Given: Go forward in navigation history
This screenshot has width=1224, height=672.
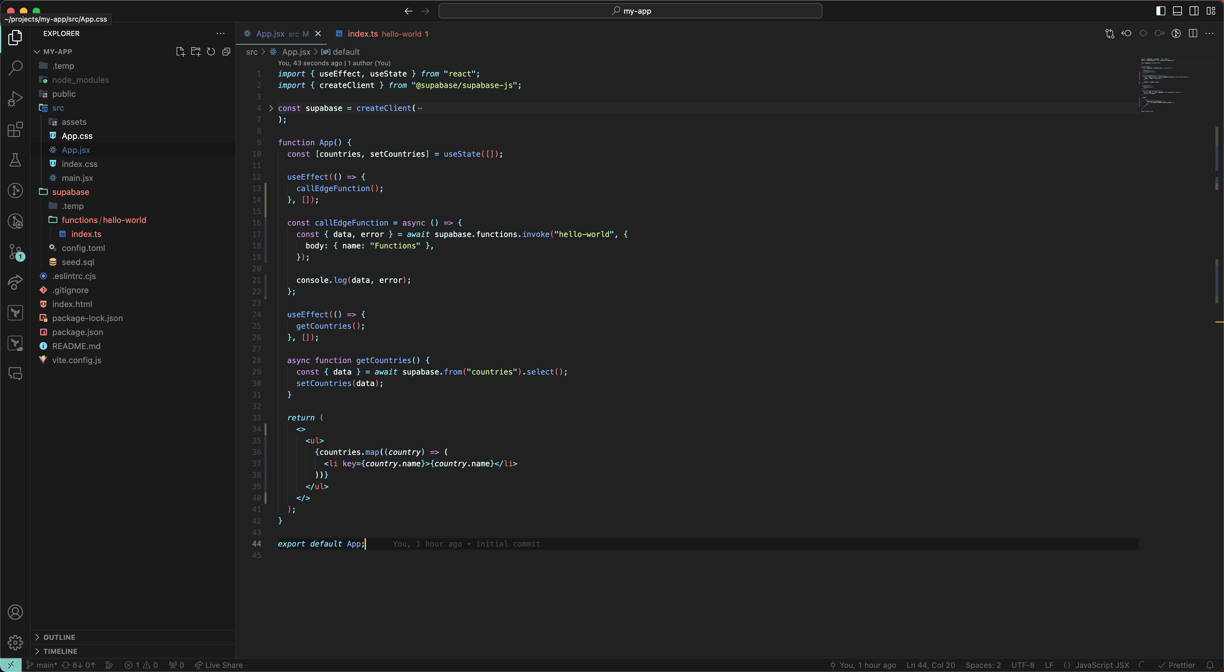Looking at the screenshot, I should (x=425, y=11).
